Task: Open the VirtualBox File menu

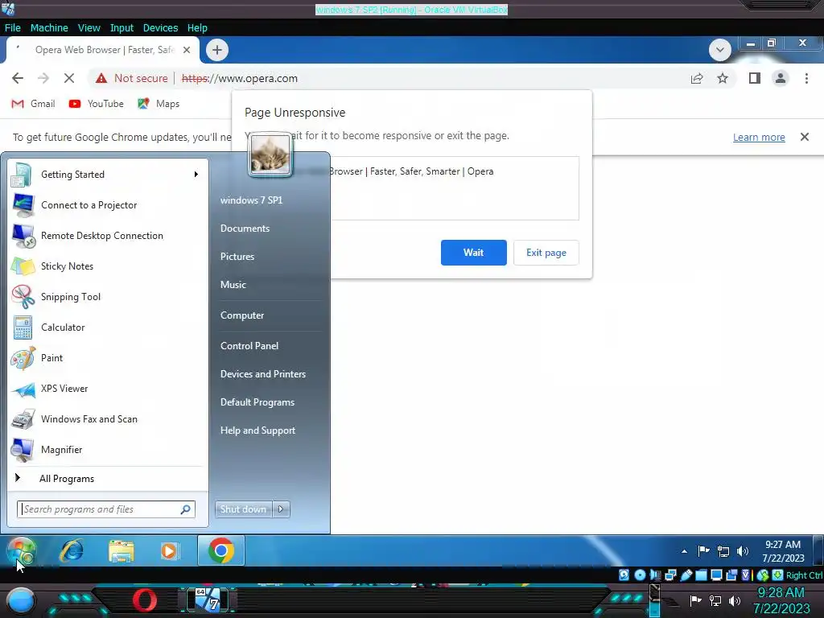Action: (13, 28)
